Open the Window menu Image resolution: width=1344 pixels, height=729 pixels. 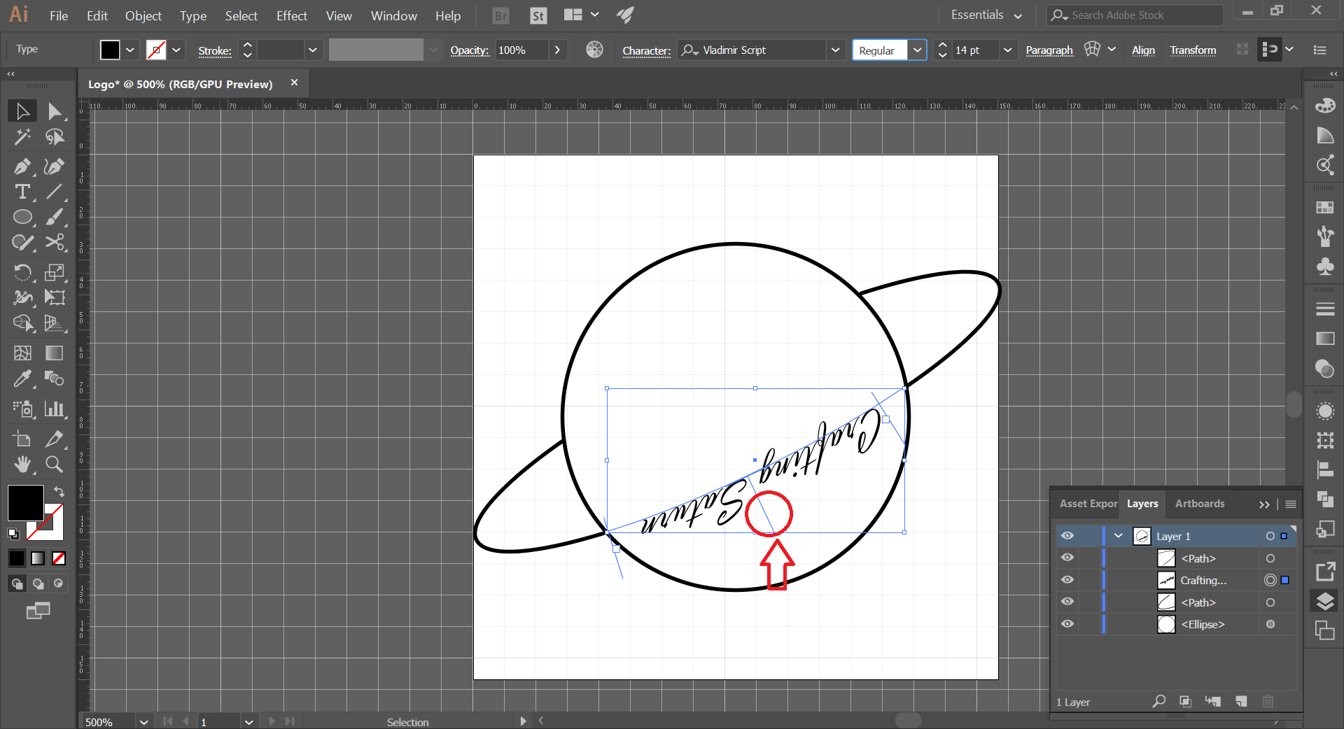(x=393, y=15)
